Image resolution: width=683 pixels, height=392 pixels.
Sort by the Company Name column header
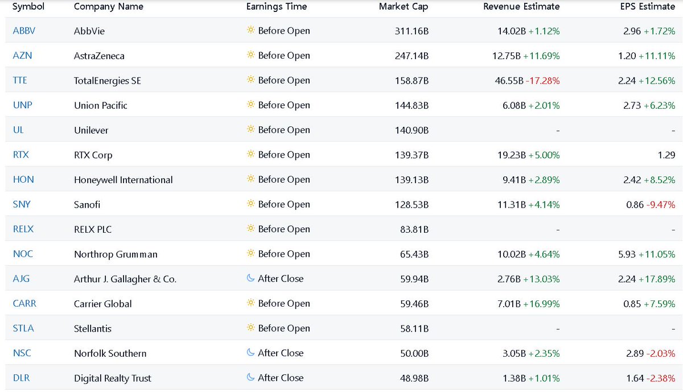(x=109, y=7)
